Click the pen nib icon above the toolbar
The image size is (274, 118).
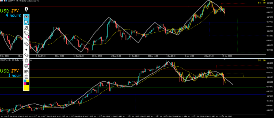point(26,10)
